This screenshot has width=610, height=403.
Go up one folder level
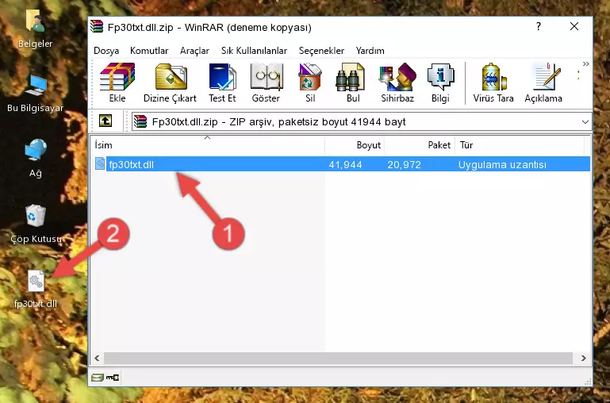coord(106,121)
